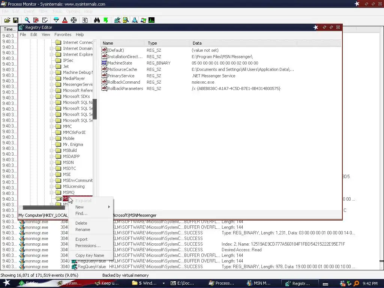Expand the MSBuild key node

pyautogui.click(x=52, y=150)
